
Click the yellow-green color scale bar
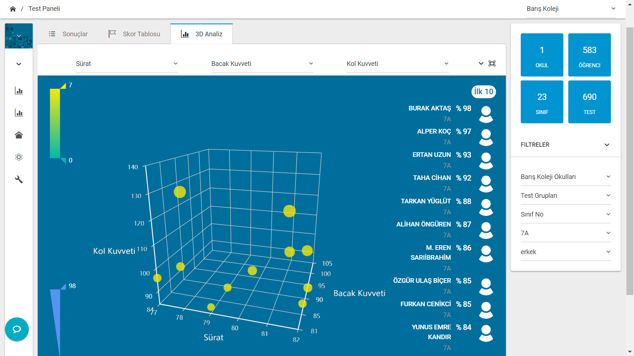point(55,123)
